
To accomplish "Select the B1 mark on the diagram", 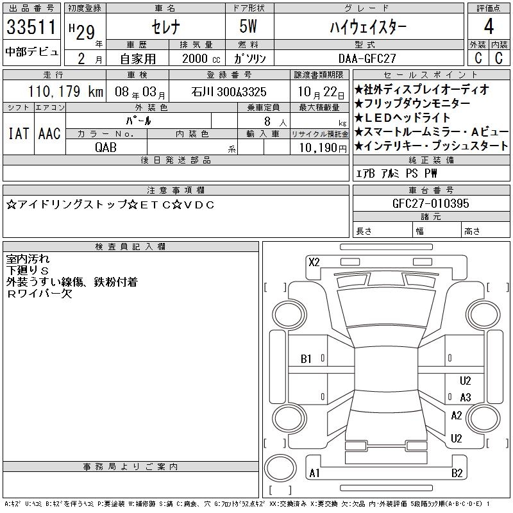I will pyautogui.click(x=306, y=359).
